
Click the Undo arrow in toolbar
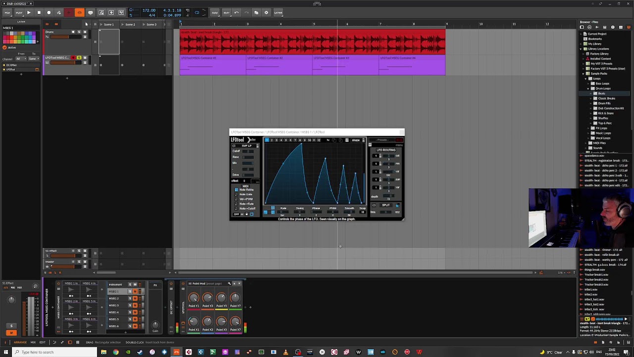[236, 12]
